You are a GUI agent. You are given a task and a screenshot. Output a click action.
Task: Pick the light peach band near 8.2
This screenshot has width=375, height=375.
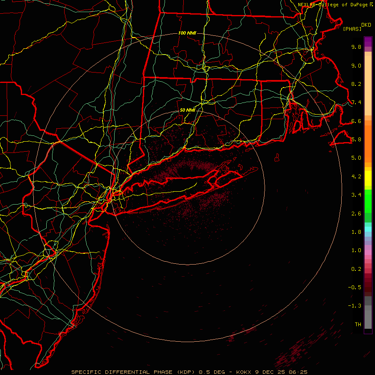pyautogui.click(x=368, y=85)
